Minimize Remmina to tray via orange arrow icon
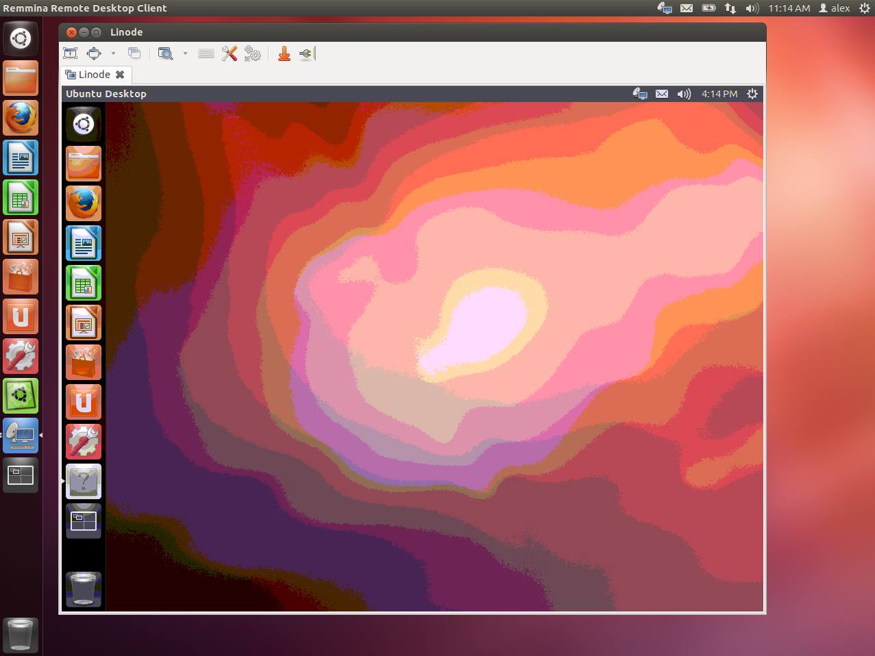 click(x=284, y=53)
